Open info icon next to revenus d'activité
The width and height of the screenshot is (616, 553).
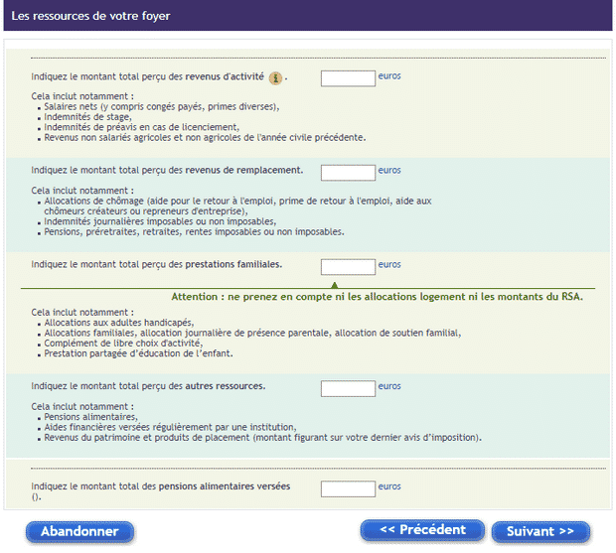tap(275, 78)
